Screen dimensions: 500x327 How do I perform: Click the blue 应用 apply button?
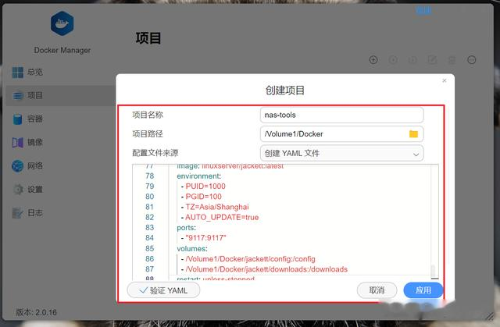423,290
